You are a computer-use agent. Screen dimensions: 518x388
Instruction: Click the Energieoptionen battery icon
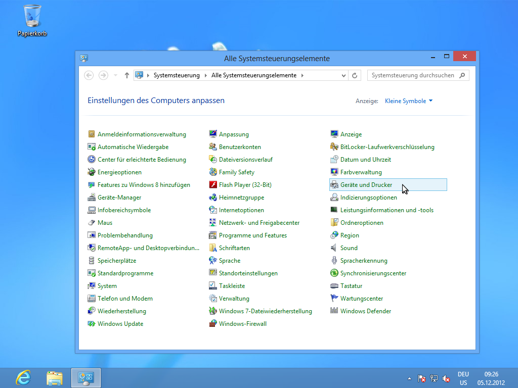click(92, 172)
